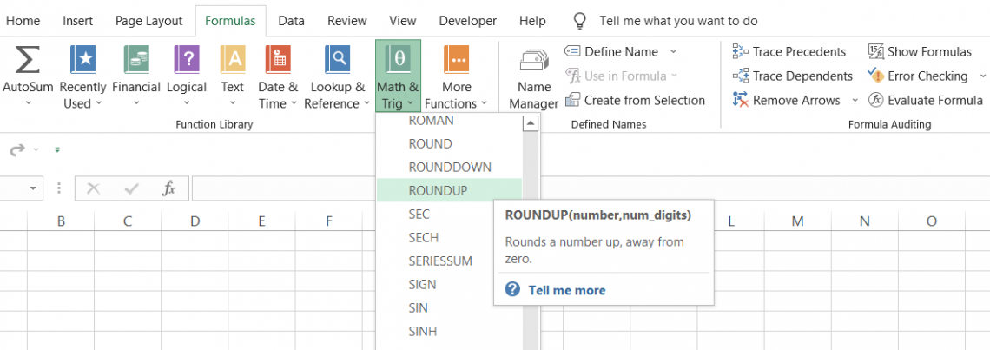Toggle Show Formulas in Formula Auditing

pyautogui.click(x=920, y=51)
